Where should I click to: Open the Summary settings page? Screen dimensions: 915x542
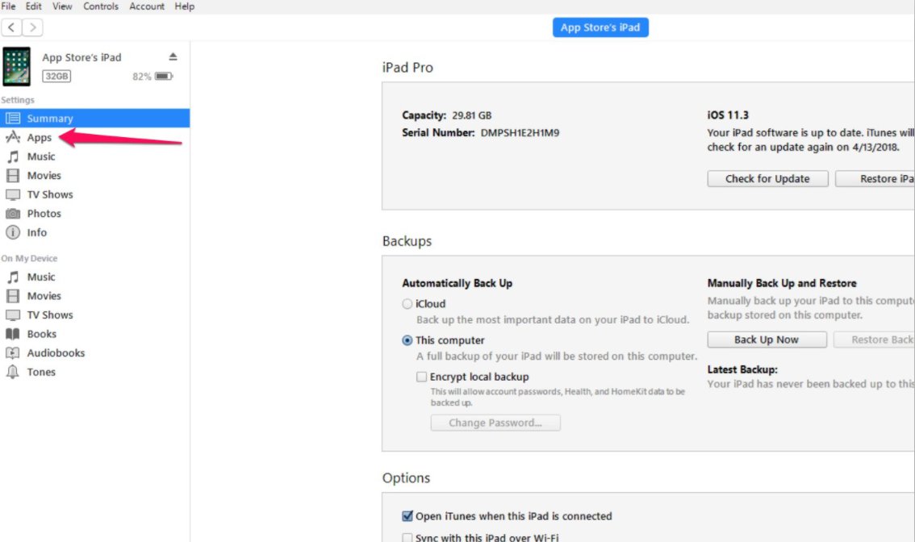point(50,119)
